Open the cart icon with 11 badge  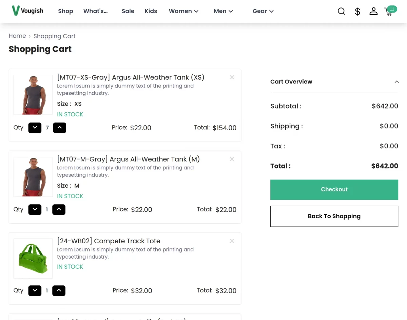[390, 11]
